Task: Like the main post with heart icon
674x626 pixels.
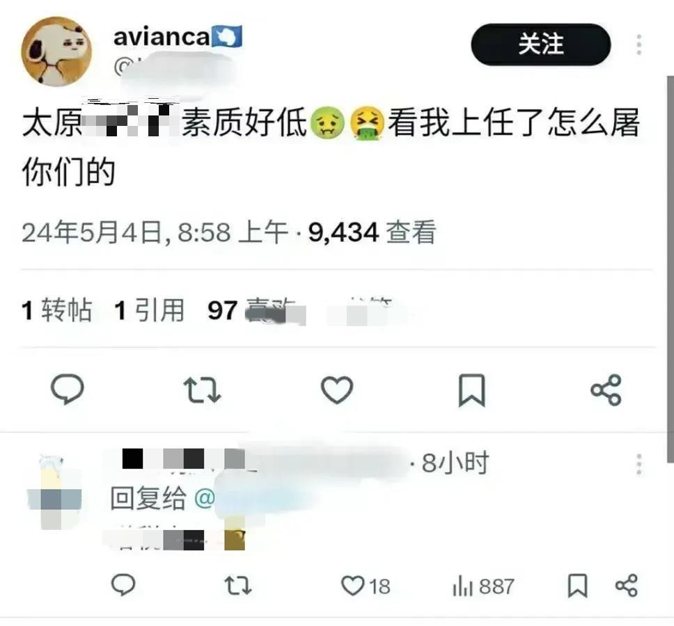Action: pyautogui.click(x=337, y=390)
